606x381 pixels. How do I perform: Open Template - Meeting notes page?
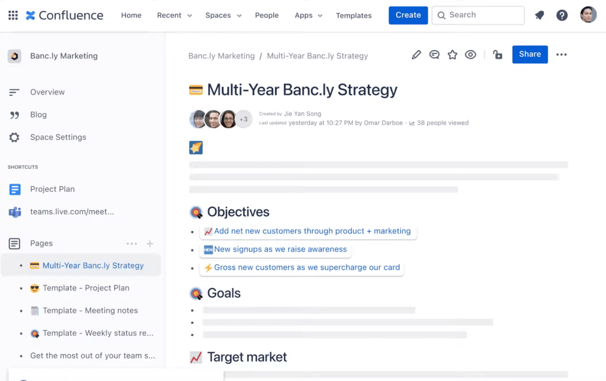(x=90, y=311)
